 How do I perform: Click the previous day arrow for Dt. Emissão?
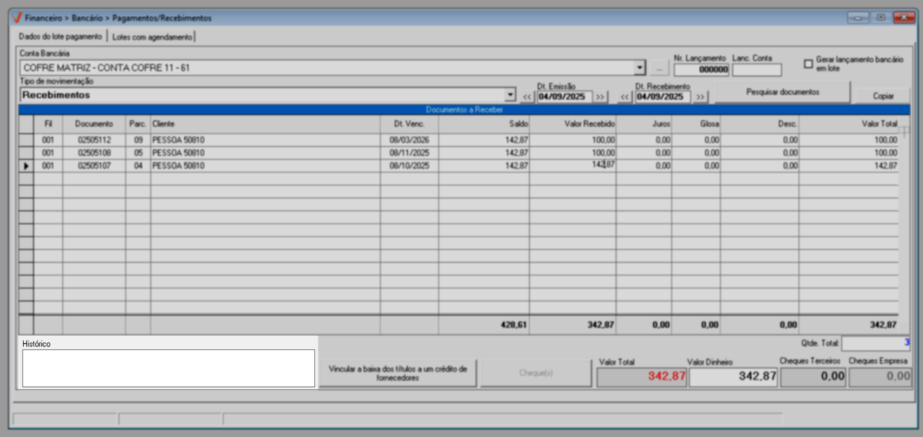pyautogui.click(x=527, y=97)
